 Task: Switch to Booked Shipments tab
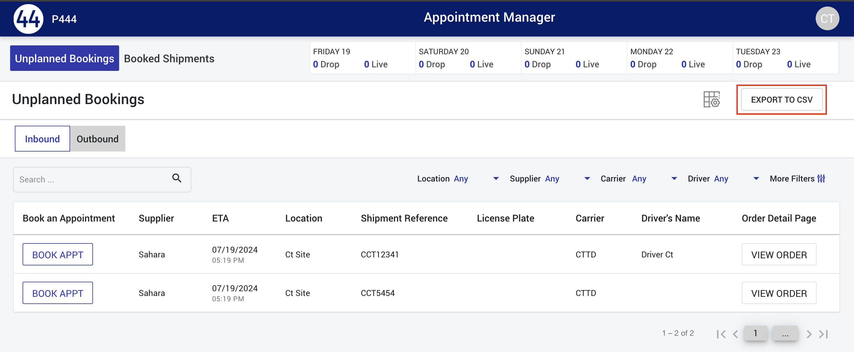click(x=169, y=58)
